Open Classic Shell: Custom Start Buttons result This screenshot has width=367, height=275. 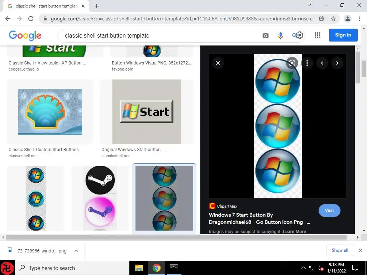coord(43,150)
